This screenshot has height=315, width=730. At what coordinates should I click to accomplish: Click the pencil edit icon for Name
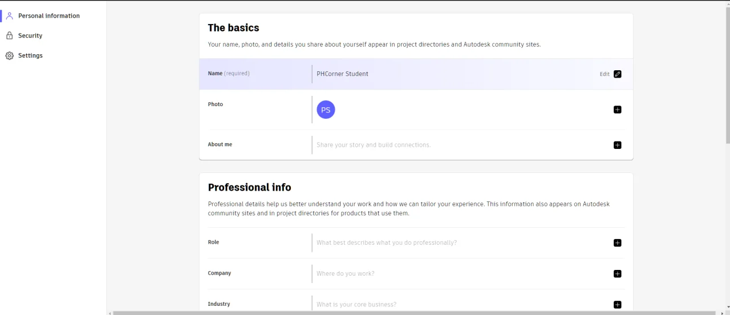pyautogui.click(x=617, y=74)
